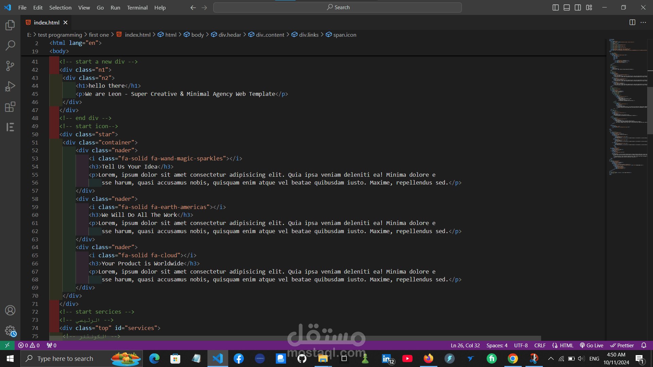Image resolution: width=653 pixels, height=367 pixels.
Task: Toggle the bottom panel layout button
Action: (567, 7)
